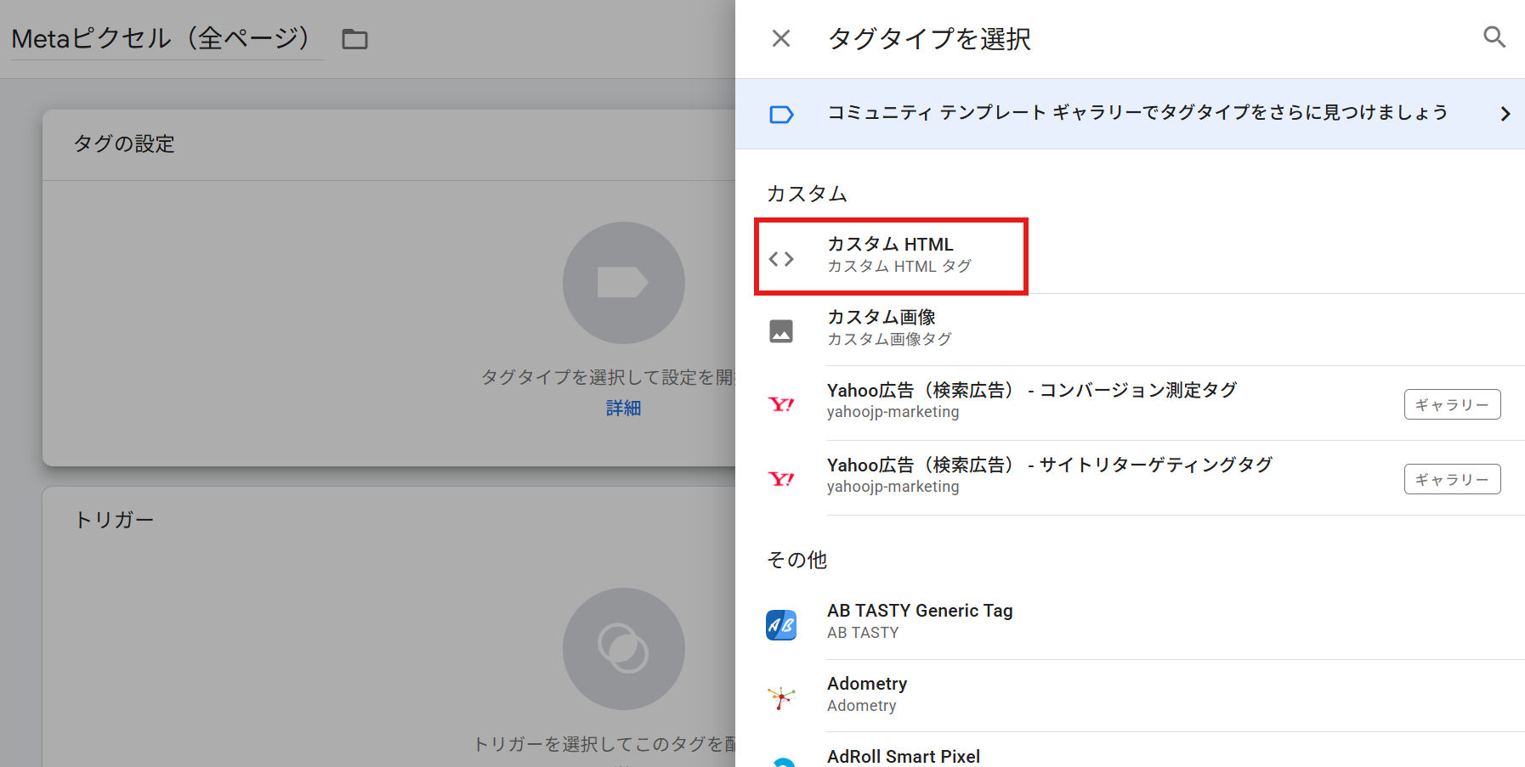The height and width of the screenshot is (767, 1525).
Task: Close the tag type selection panel
Action: click(x=780, y=38)
